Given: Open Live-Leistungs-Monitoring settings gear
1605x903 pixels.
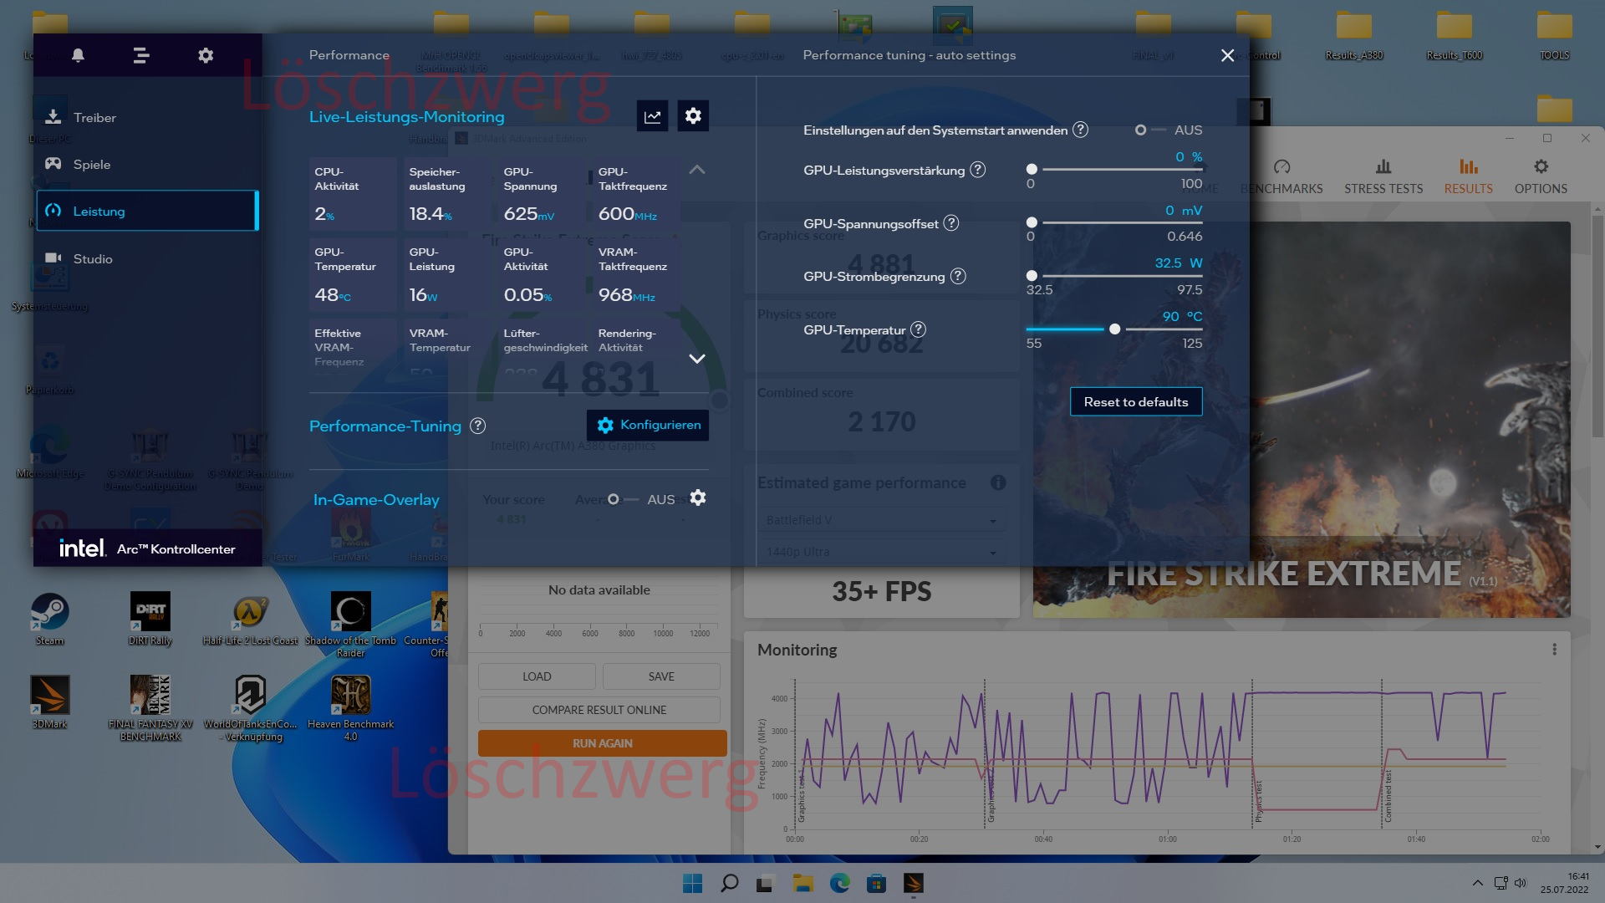Looking at the screenshot, I should click(693, 116).
